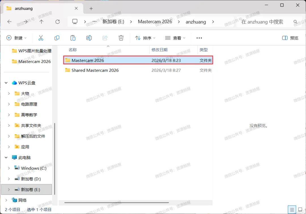Go forward with the right arrow
Image resolution: width=306 pixels, height=214 pixels.
click(25, 22)
